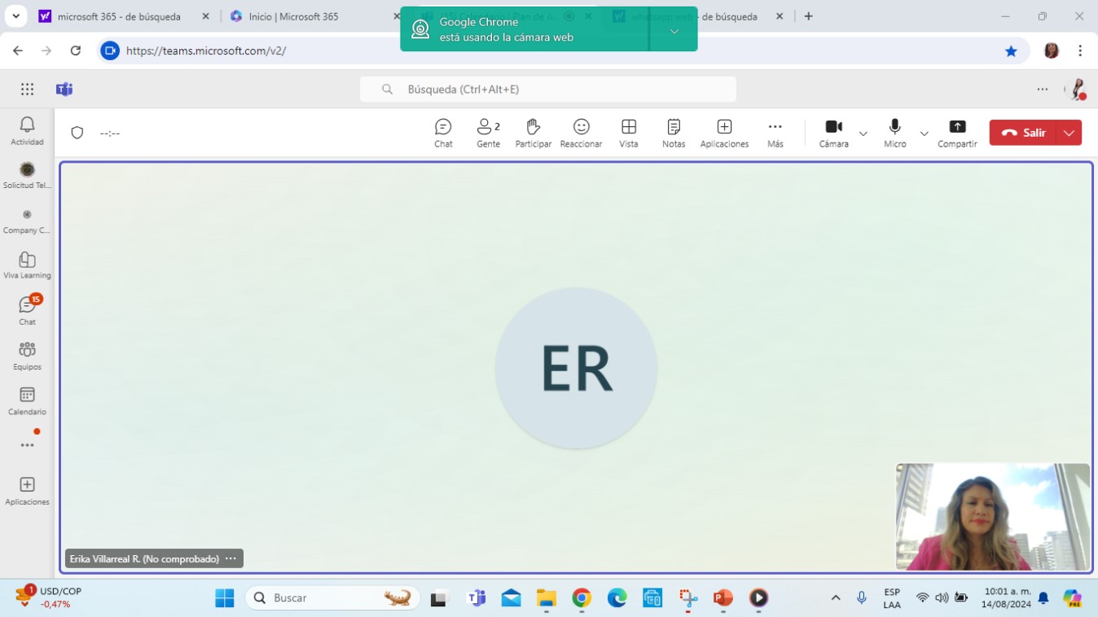Share screen with Compartir button
The width and height of the screenshot is (1098, 617).
click(957, 133)
